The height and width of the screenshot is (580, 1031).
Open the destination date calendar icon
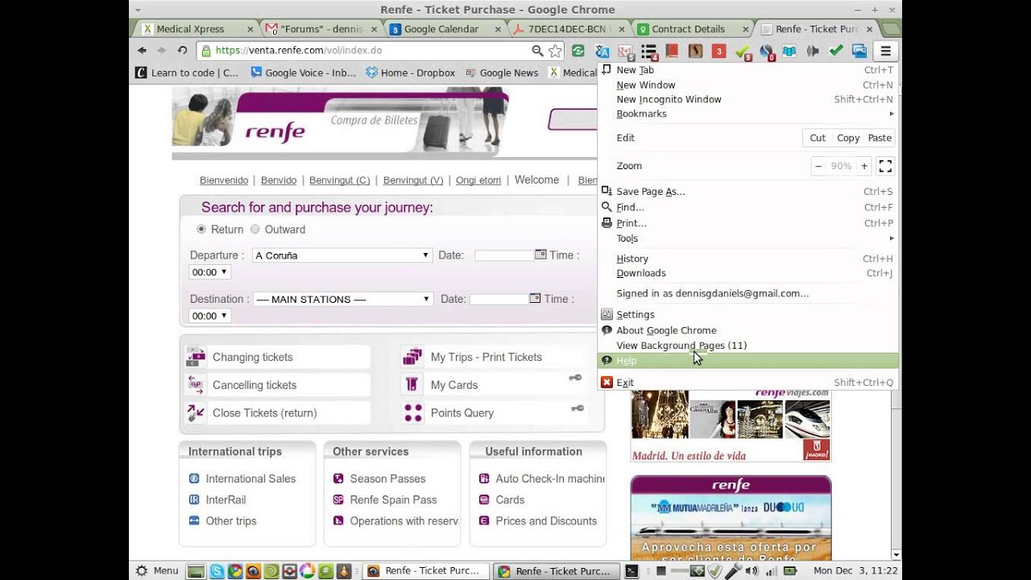tap(535, 298)
